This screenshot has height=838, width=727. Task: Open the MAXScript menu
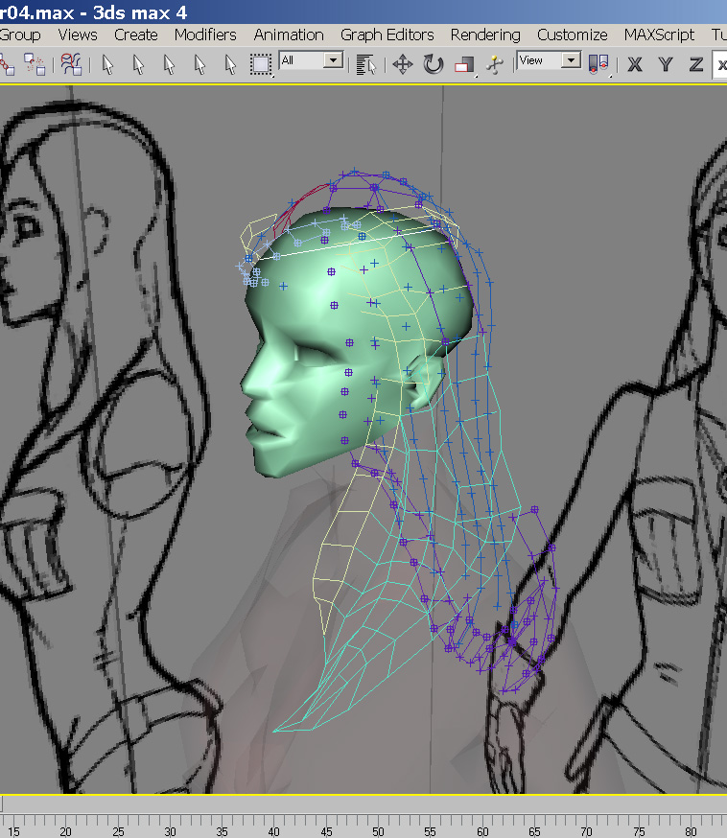pos(659,35)
